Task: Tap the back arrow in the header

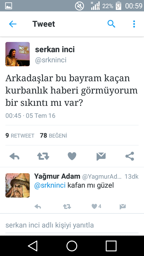Action: tap(13, 24)
